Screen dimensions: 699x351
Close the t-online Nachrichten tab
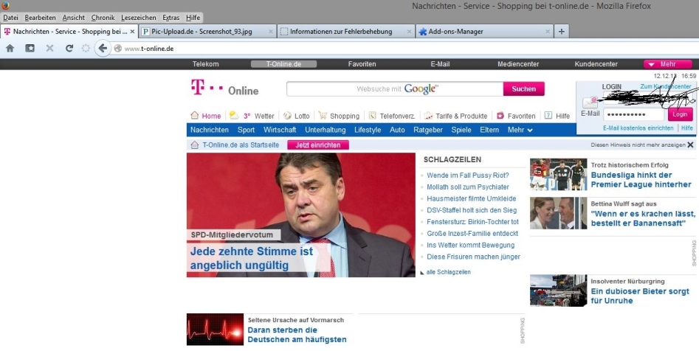tap(132, 32)
